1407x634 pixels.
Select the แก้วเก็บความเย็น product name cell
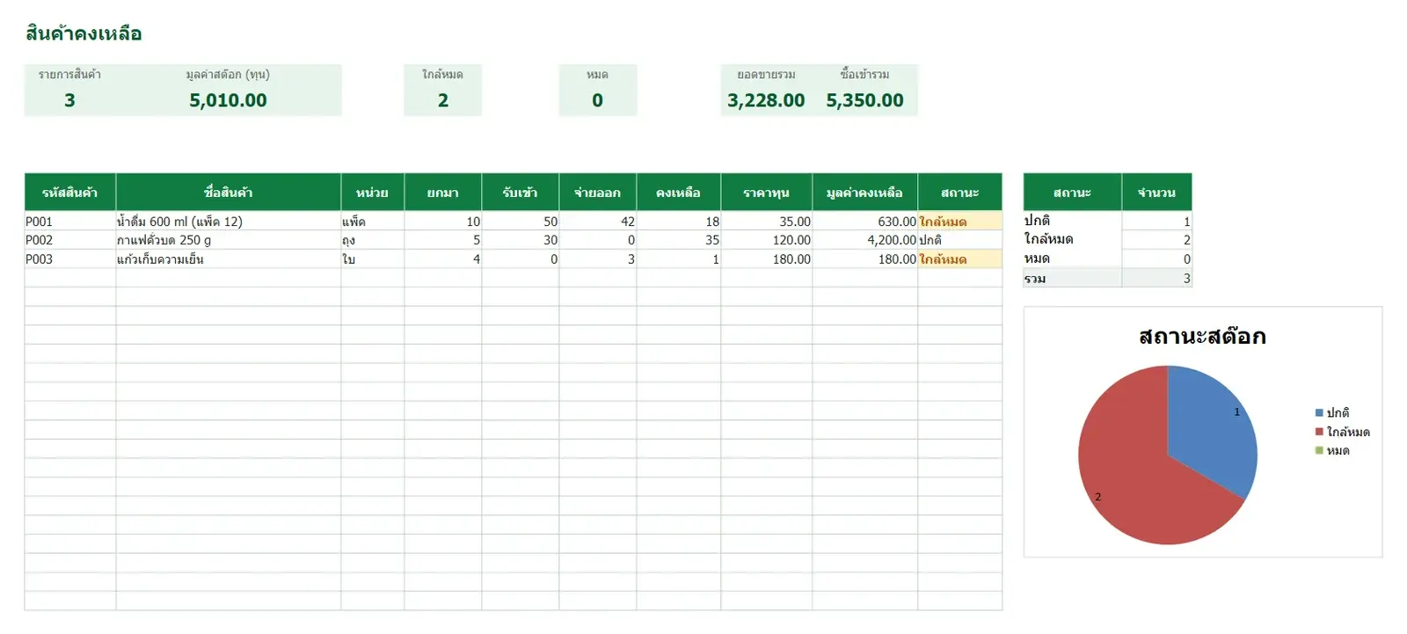(229, 259)
